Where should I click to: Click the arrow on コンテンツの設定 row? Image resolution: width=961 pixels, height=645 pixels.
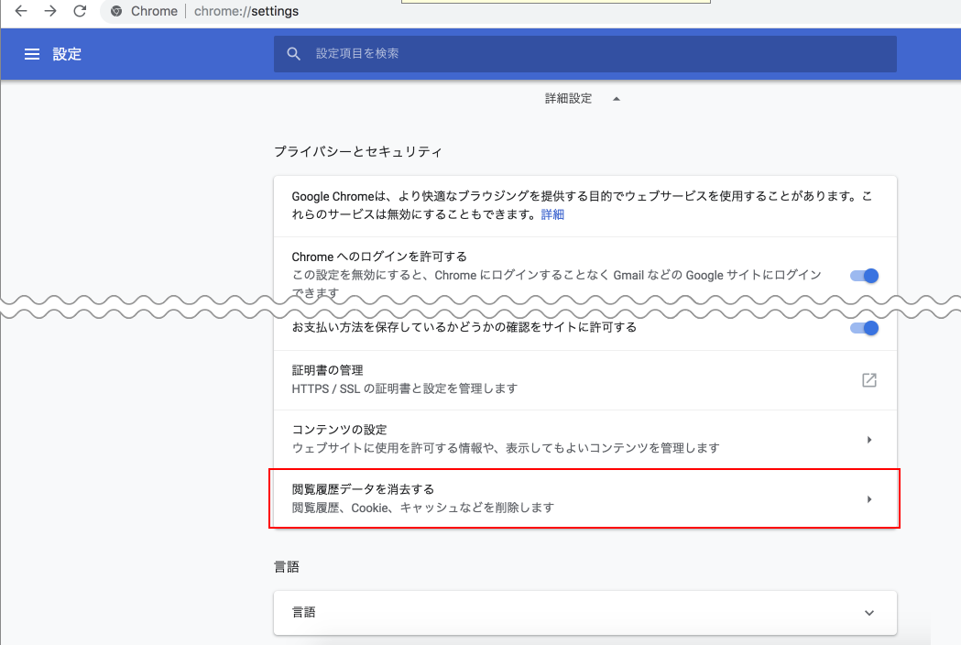pos(869,440)
